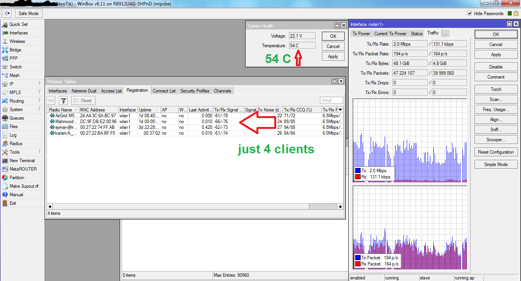Click the undo arrow icon beside Safe Mode
521x281 pixels.
[x=7, y=14]
